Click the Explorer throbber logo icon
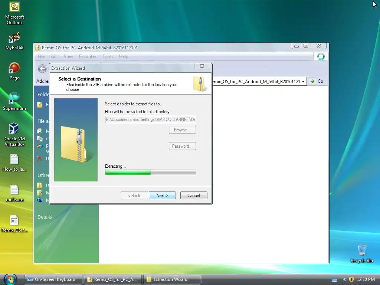 click(321, 56)
